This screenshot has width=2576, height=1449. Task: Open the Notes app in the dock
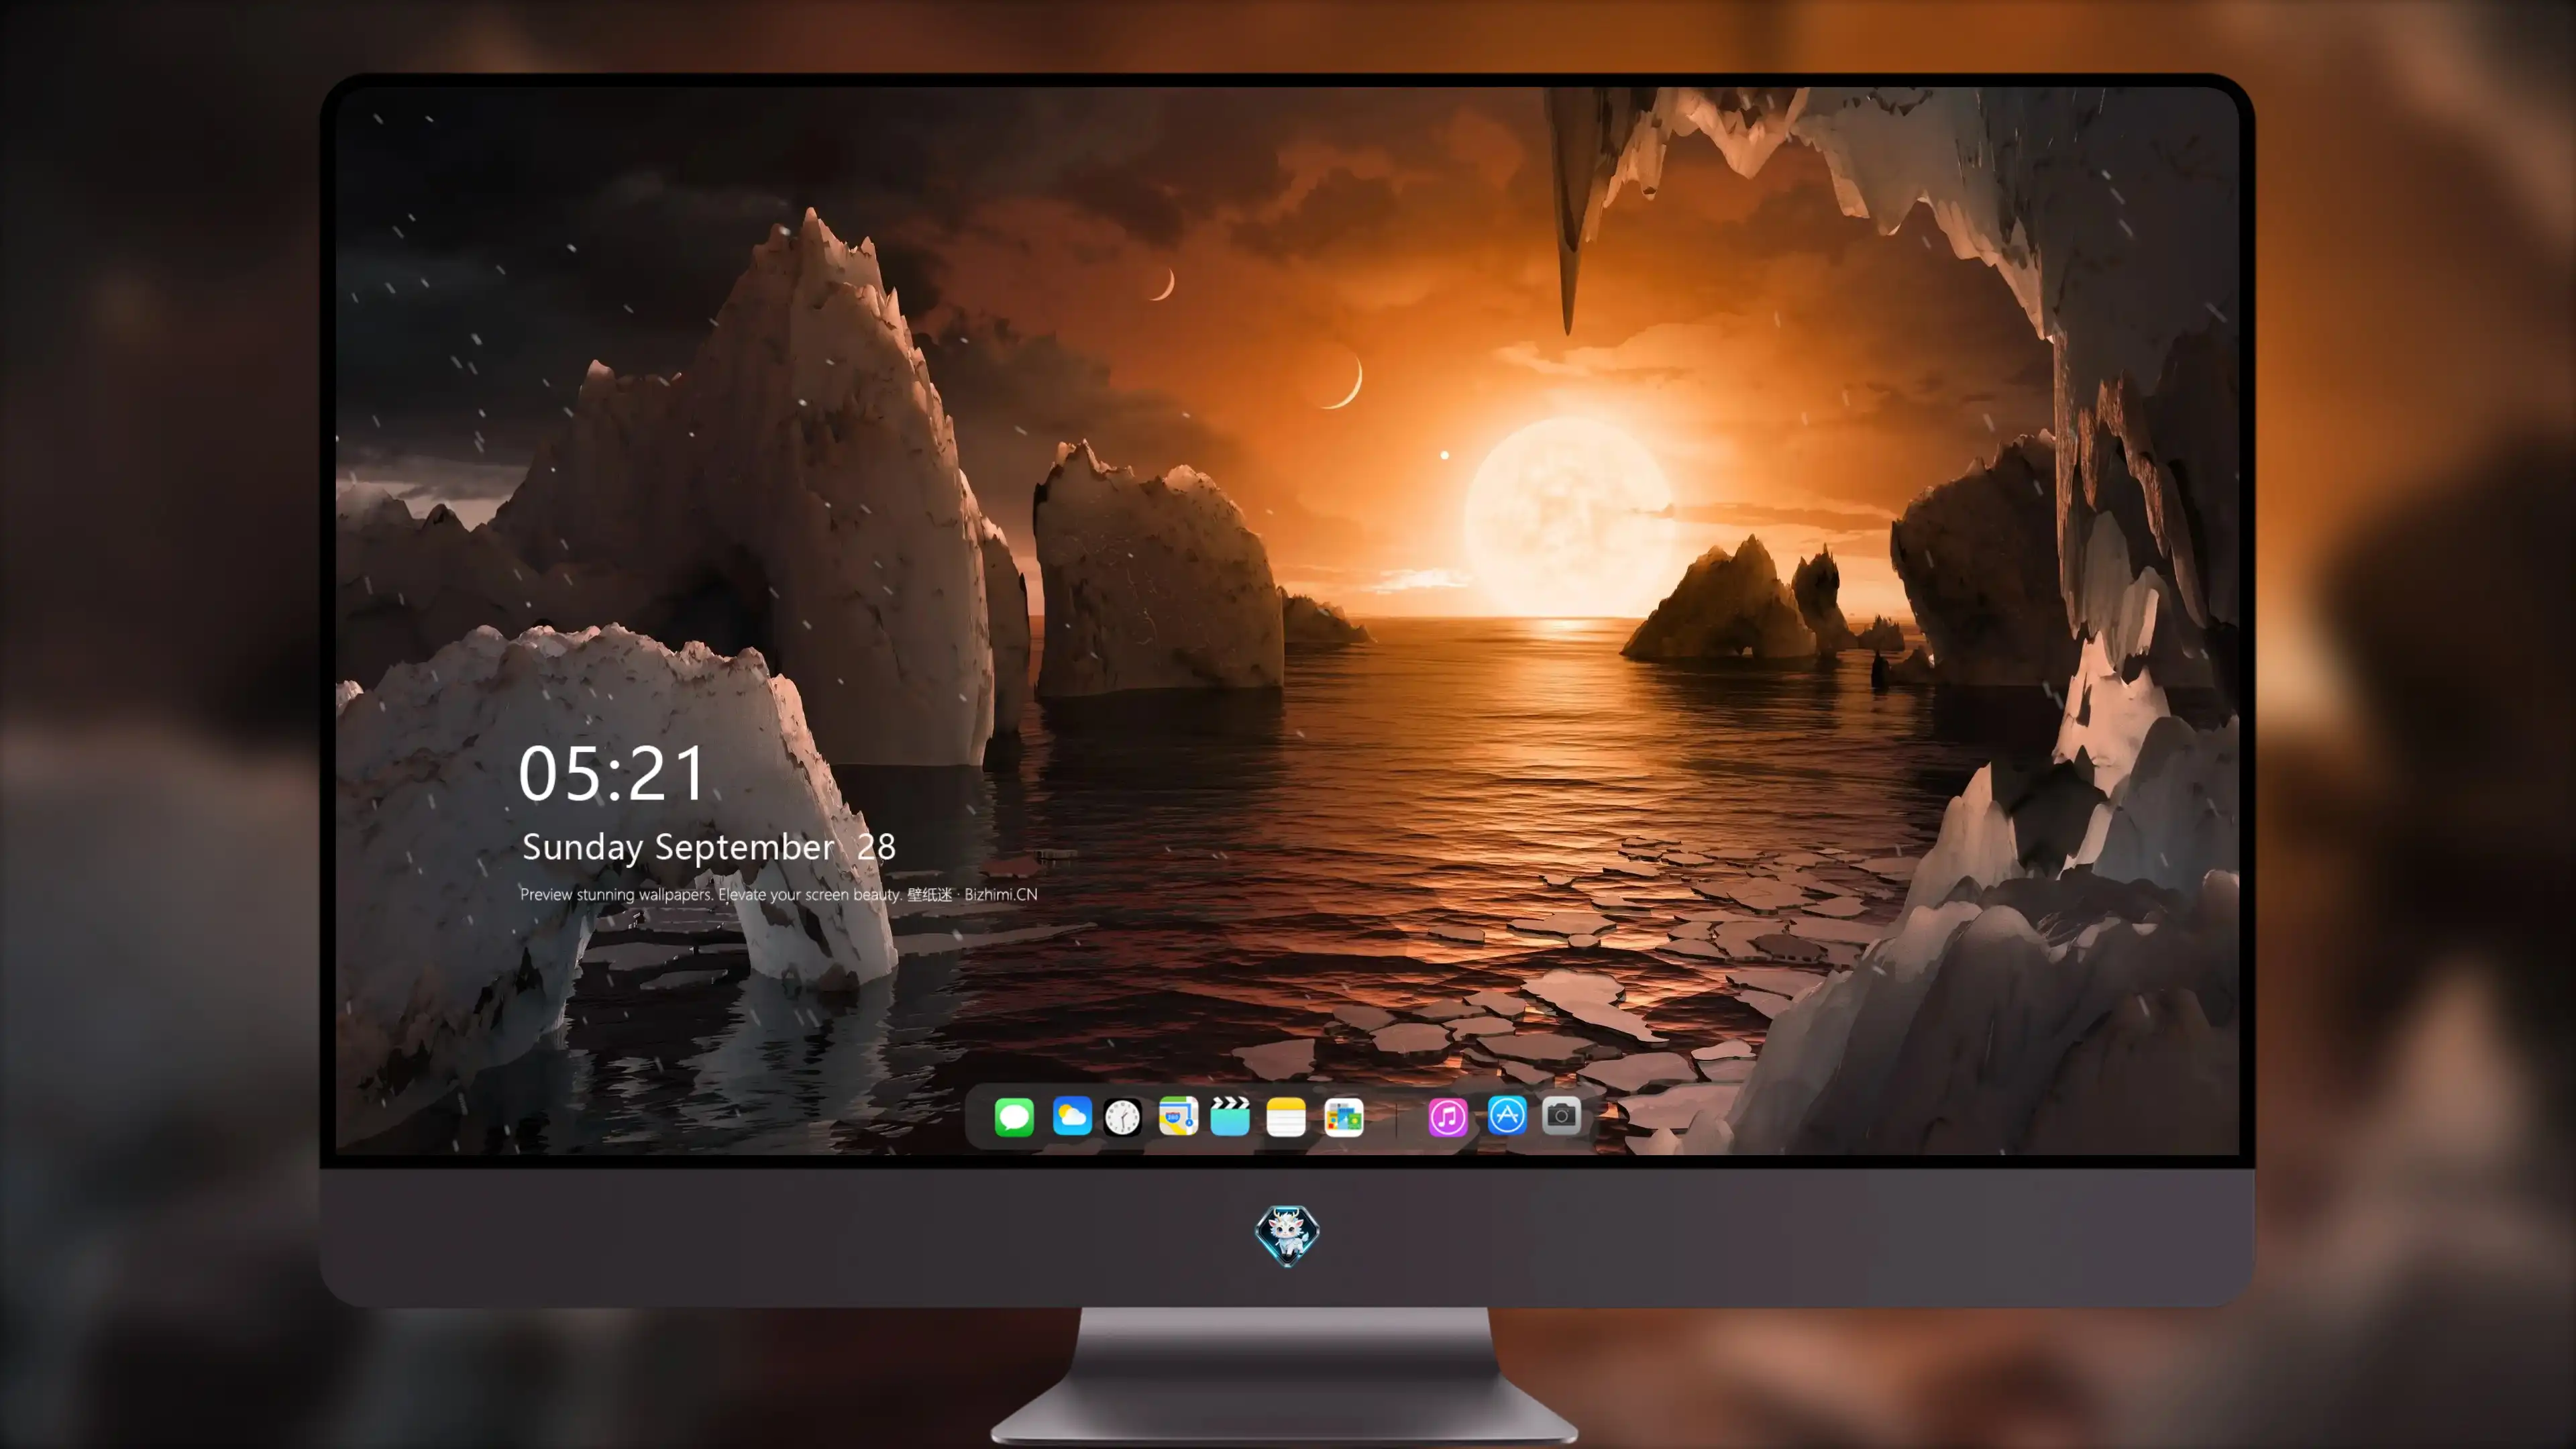point(1286,1116)
